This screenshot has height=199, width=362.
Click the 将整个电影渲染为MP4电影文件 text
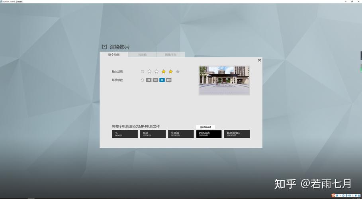[136, 127]
